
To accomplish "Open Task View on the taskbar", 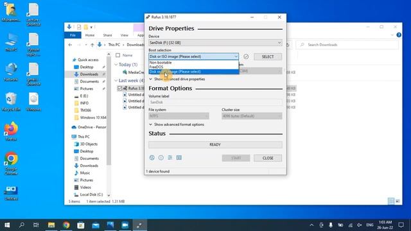I will click(x=36, y=225).
